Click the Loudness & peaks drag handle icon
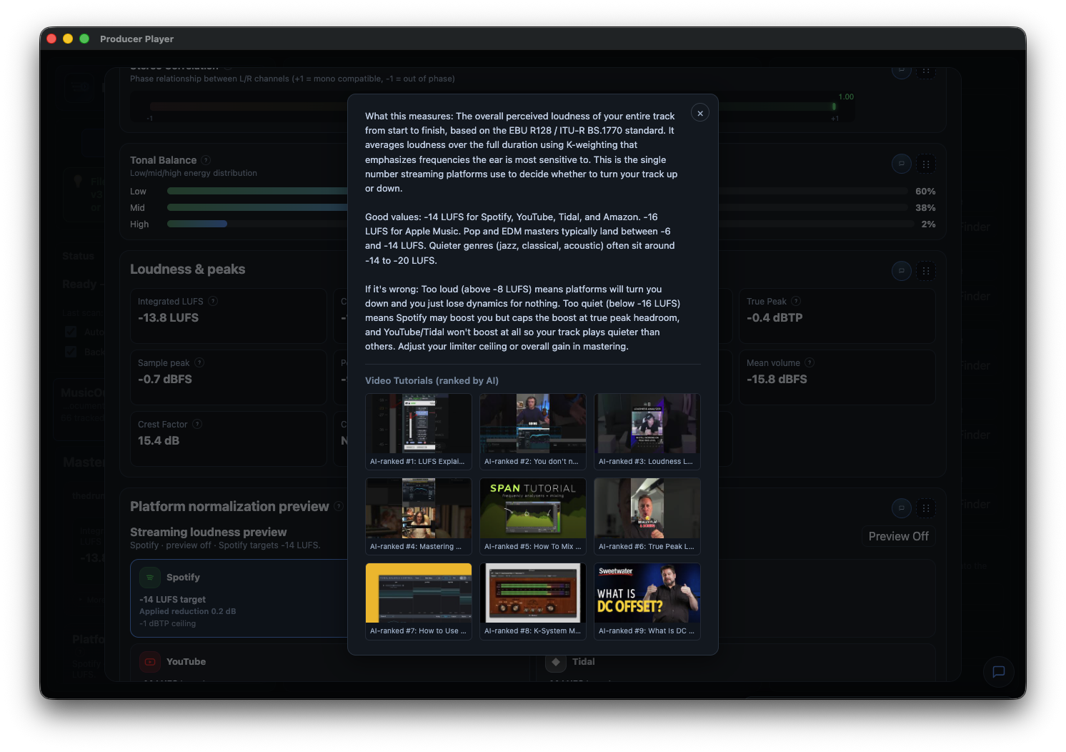This screenshot has height=752, width=1066. click(926, 271)
